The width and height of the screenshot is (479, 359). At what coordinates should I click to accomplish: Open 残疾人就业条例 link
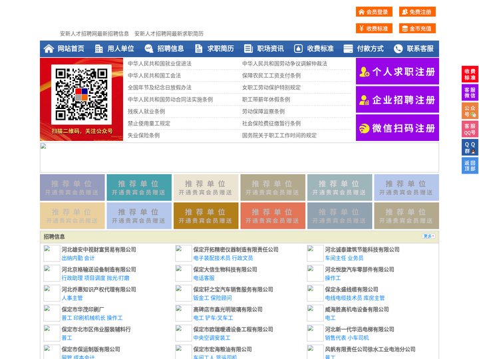pos(146,112)
